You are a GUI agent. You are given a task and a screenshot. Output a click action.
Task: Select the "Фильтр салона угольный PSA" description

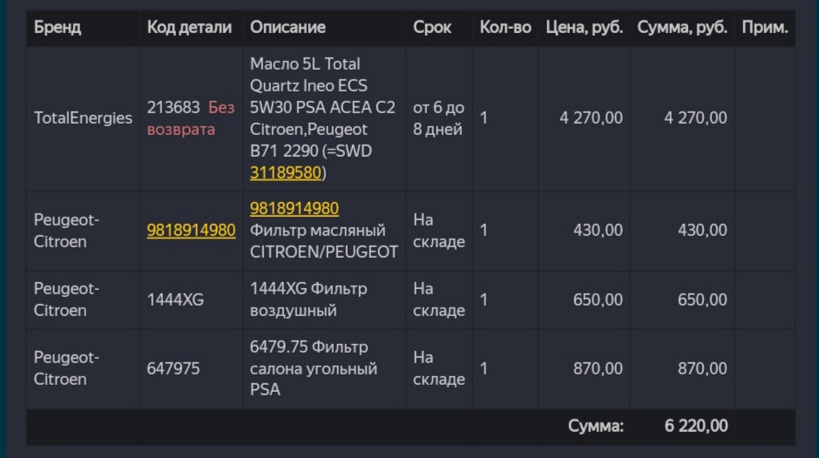click(314, 368)
